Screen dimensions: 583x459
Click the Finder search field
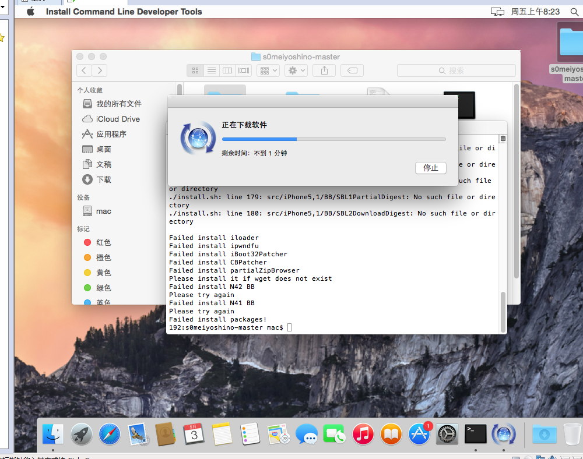pos(456,70)
